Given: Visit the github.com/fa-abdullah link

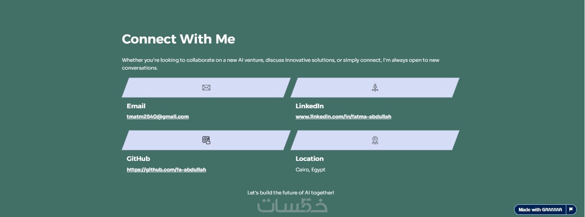Looking at the screenshot, I should click(x=166, y=170).
